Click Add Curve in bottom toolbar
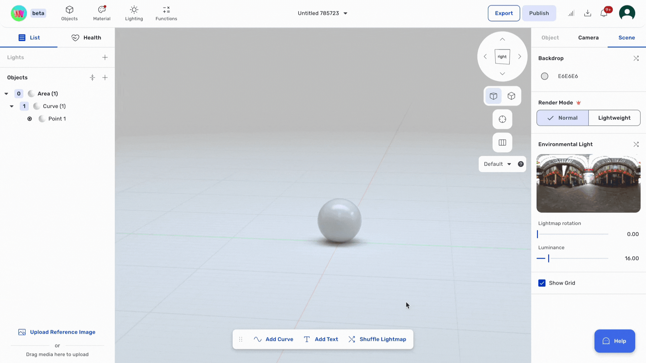The image size is (646, 363). [x=273, y=339]
